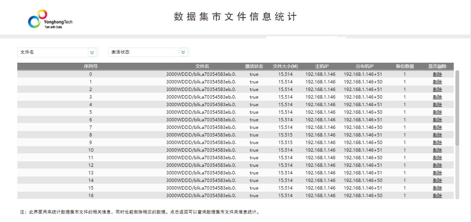Expand the 激活状态 dropdown arrow
The height and width of the screenshot is (222, 471).
[183, 52]
